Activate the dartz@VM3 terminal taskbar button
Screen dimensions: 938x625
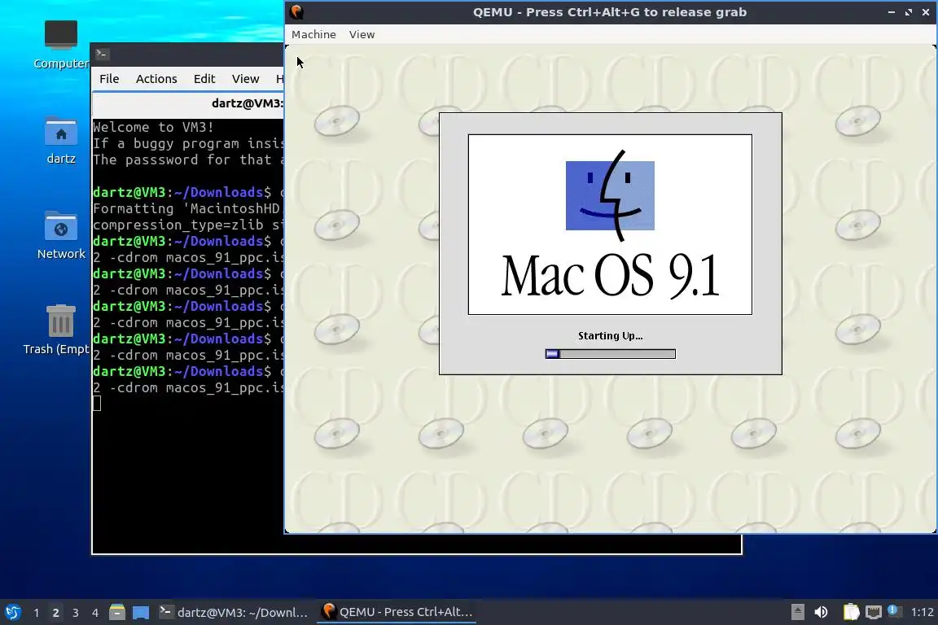(234, 613)
